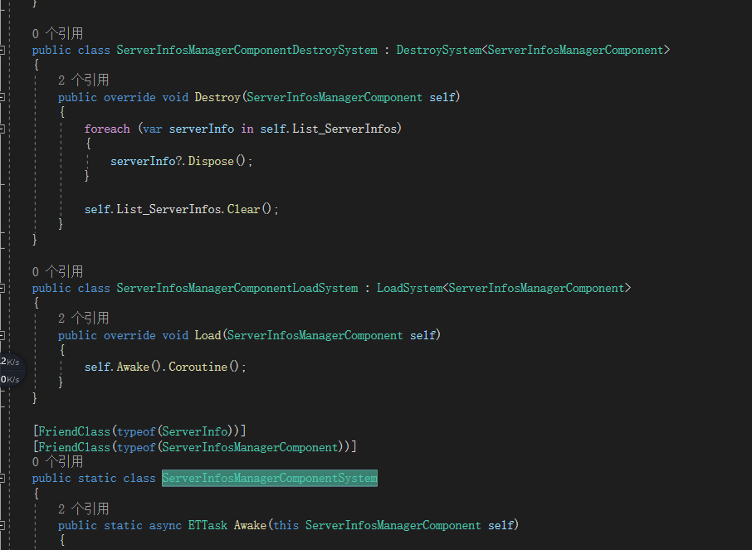
Task: Collapse the ServerInfosManagerComponentDestroySystem class outline
Action: tap(2, 50)
